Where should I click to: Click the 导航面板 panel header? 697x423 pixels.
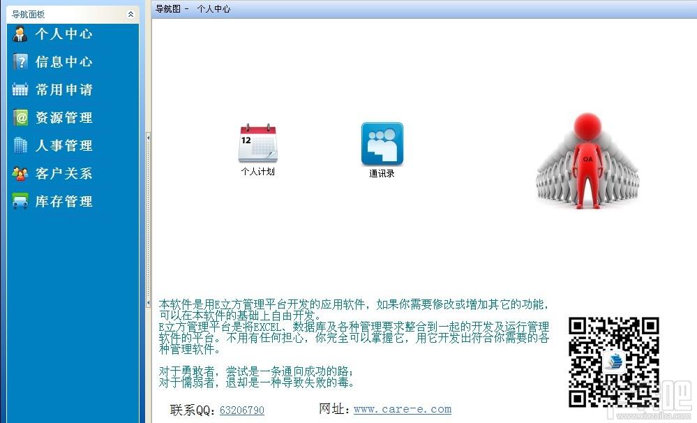(73, 14)
